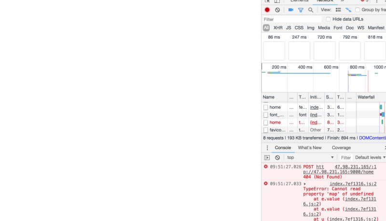Image resolution: width=386 pixels, height=221 pixels.
Task: Clear the network log
Action: point(277,10)
